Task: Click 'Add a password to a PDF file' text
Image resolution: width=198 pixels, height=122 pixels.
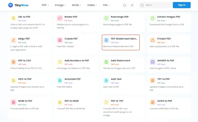Action: click(x=164, y=46)
